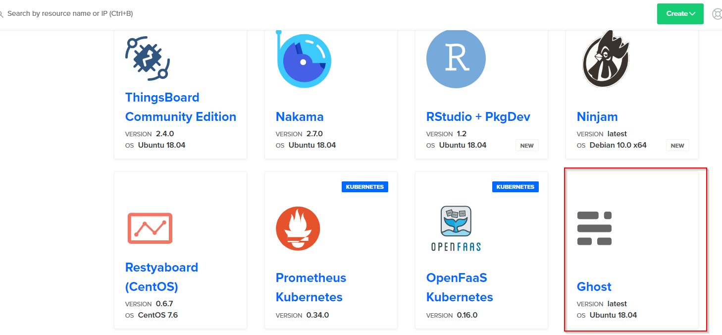The width and height of the screenshot is (722, 335).
Task: Click the search magnifier icon
Action: 1,14
